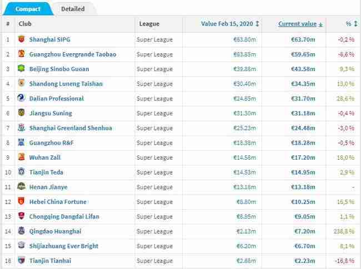Click the # rank column header
Screen dimensions: 361x269
click(x=8, y=24)
